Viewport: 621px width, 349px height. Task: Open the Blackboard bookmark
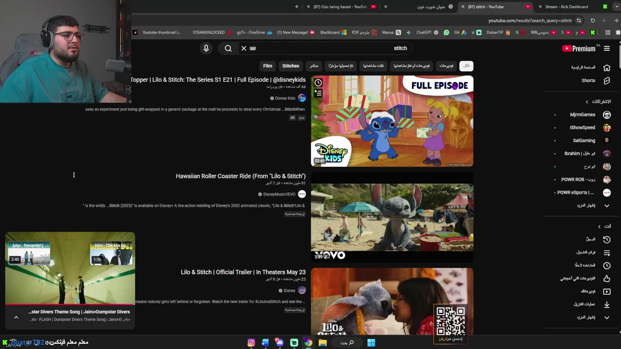[333, 32]
